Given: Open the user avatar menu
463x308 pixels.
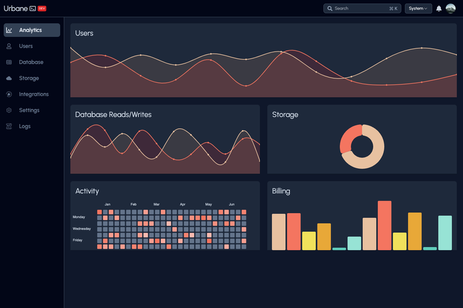Looking at the screenshot, I should coord(451,9).
